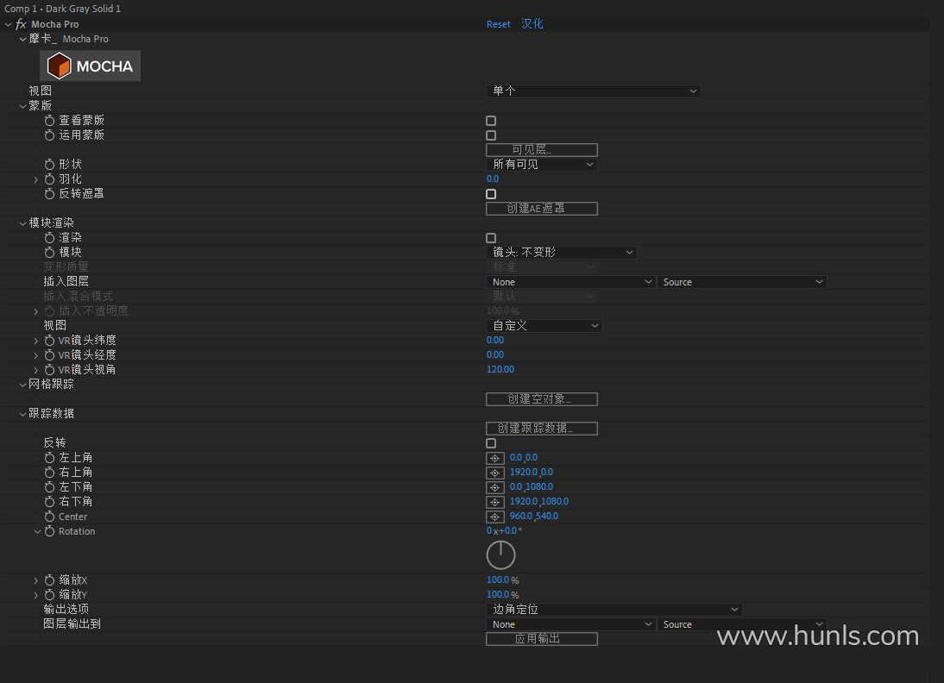944x683 pixels.
Task: Toggle stopwatch for Center
Action: point(49,517)
